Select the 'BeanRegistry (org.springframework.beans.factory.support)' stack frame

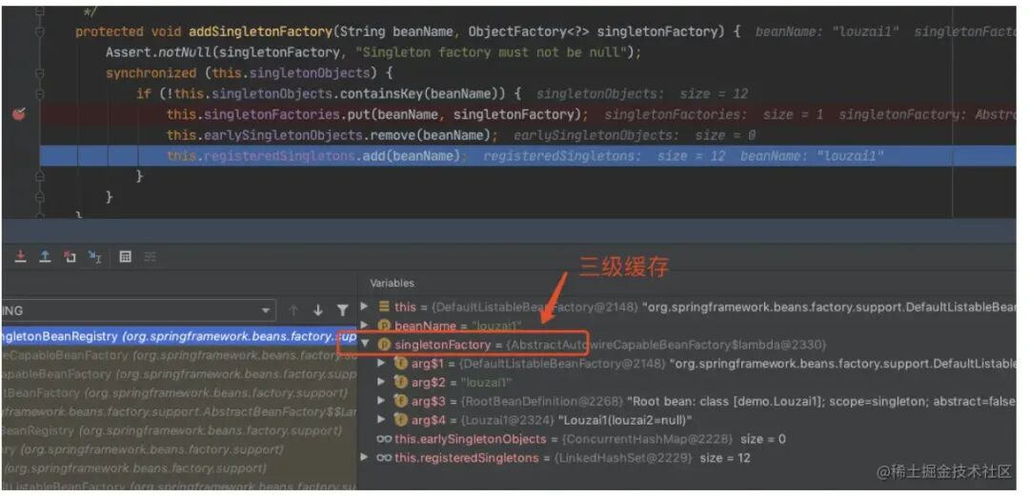tap(178, 430)
